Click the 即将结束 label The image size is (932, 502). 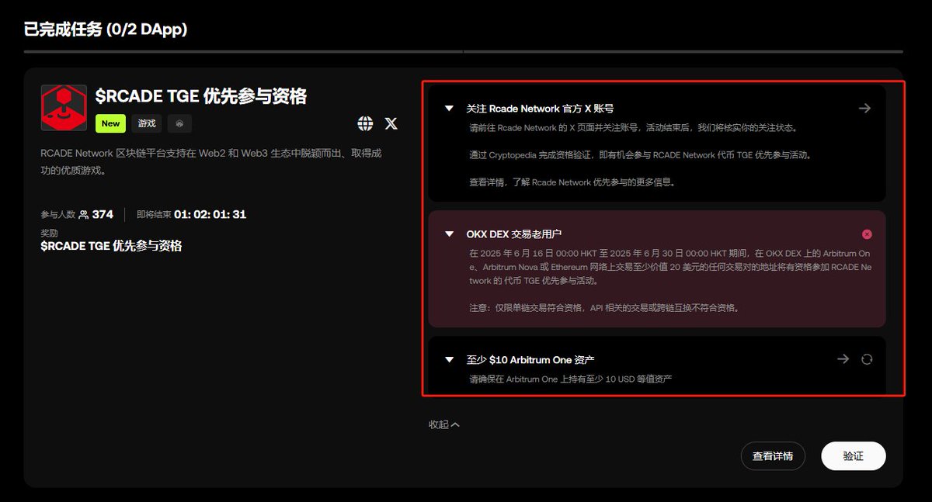pos(153,215)
